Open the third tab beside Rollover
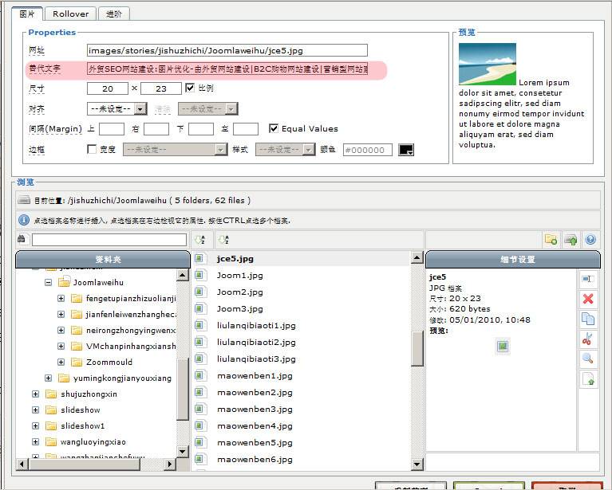The width and height of the screenshot is (612, 490). point(114,14)
